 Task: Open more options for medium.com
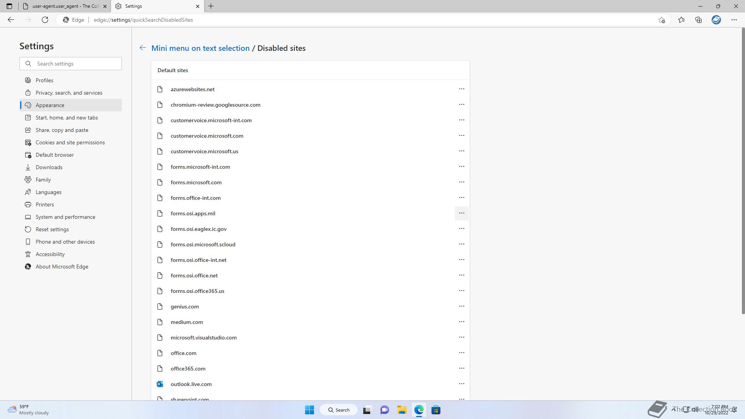pyautogui.click(x=461, y=322)
